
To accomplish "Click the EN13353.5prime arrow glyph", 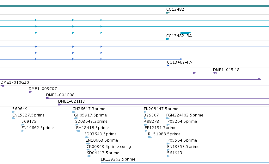I will [x=168, y=150].
